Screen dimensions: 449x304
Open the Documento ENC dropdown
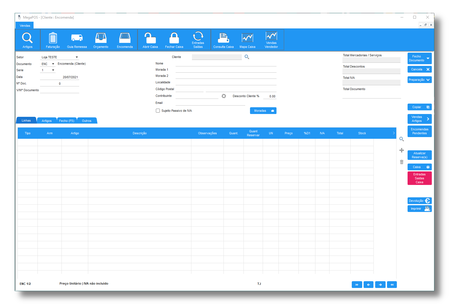click(53, 64)
